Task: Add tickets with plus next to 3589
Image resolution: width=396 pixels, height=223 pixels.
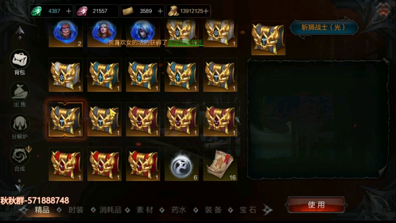Action: pyautogui.click(x=160, y=11)
